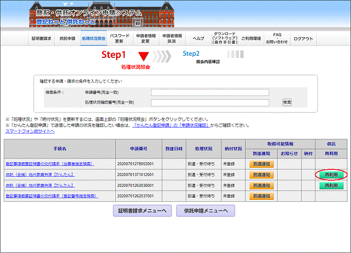Click the Step2 照会内容確認 step label

coord(201,57)
